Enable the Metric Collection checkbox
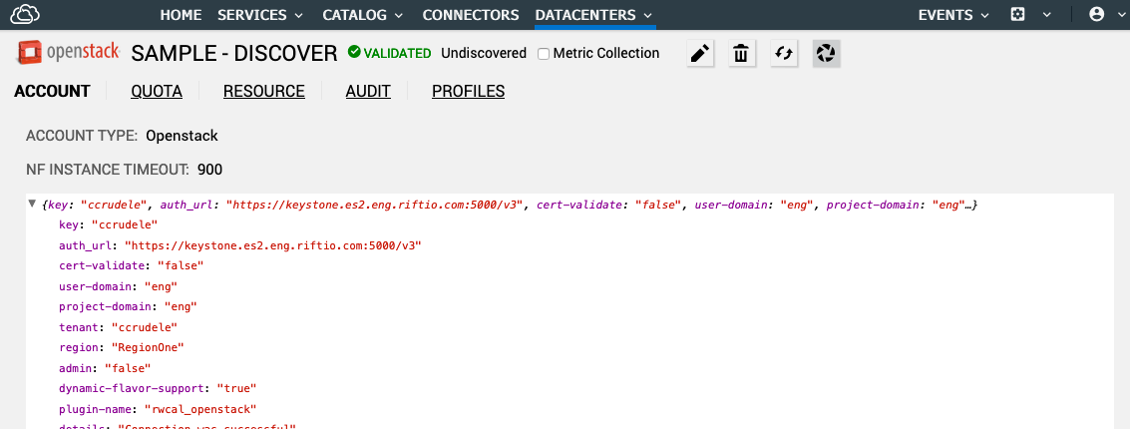The height and width of the screenshot is (429, 1130). point(544,54)
